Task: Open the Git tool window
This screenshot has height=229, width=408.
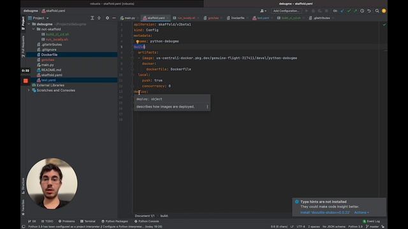Action: coord(32,221)
